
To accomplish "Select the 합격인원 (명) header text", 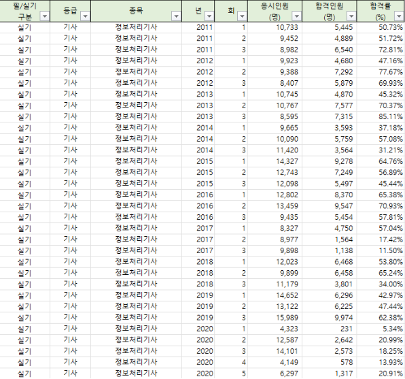I will 330,12.
